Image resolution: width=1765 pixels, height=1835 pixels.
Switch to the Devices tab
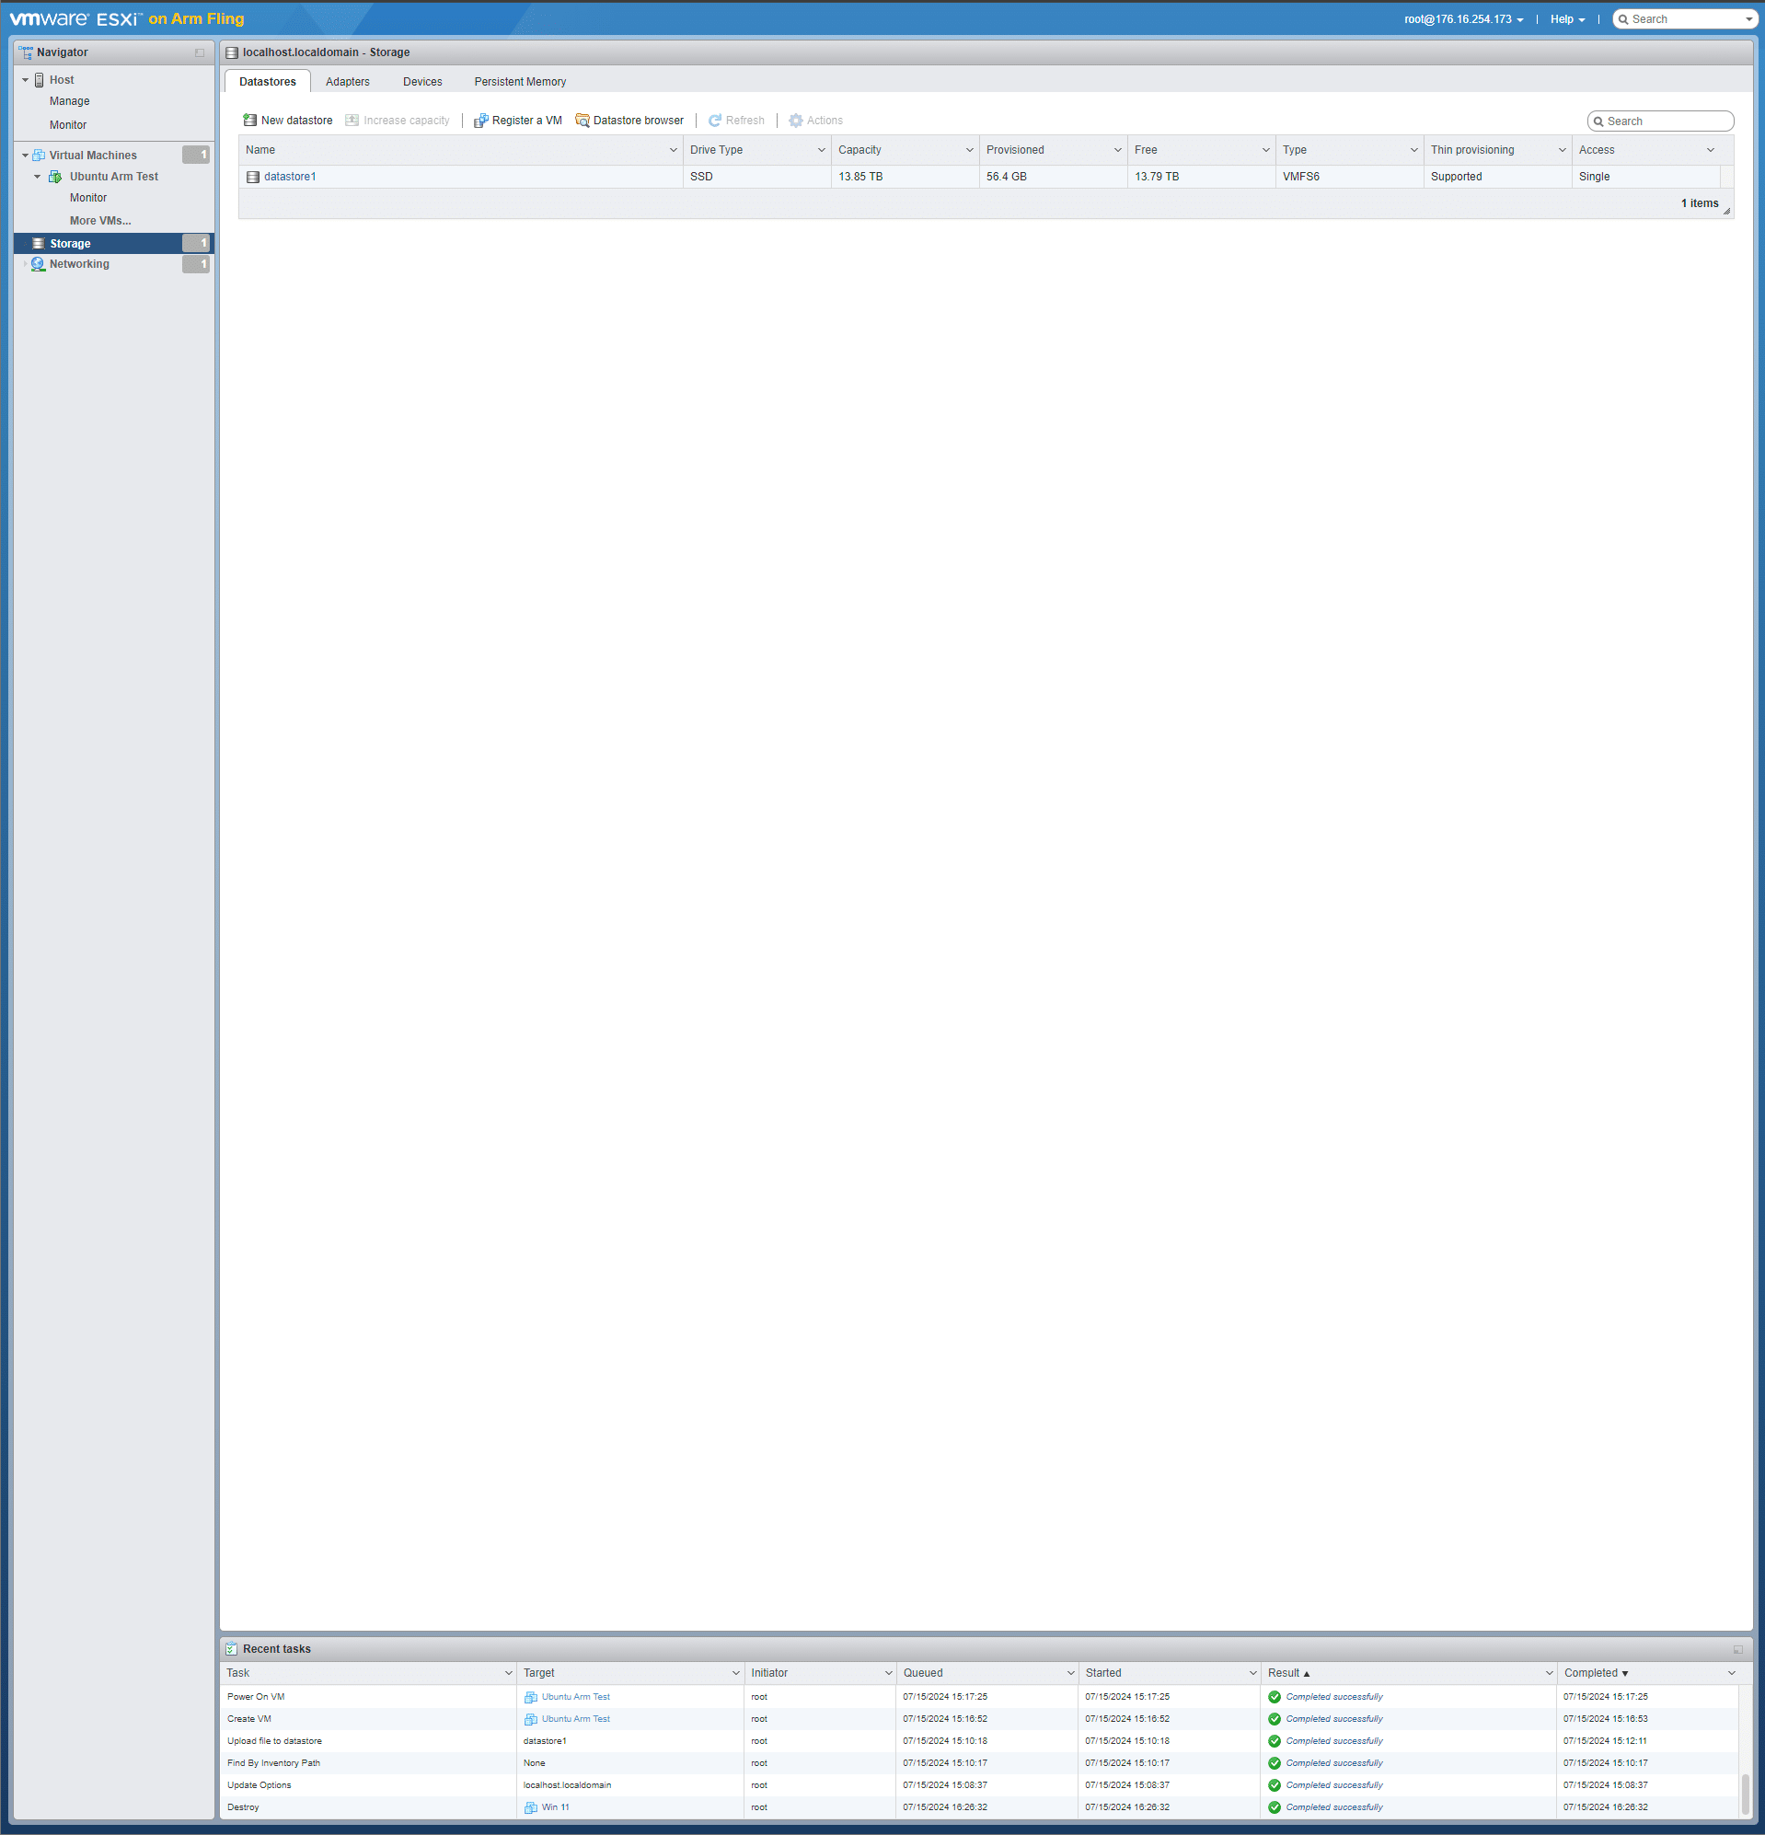(422, 83)
